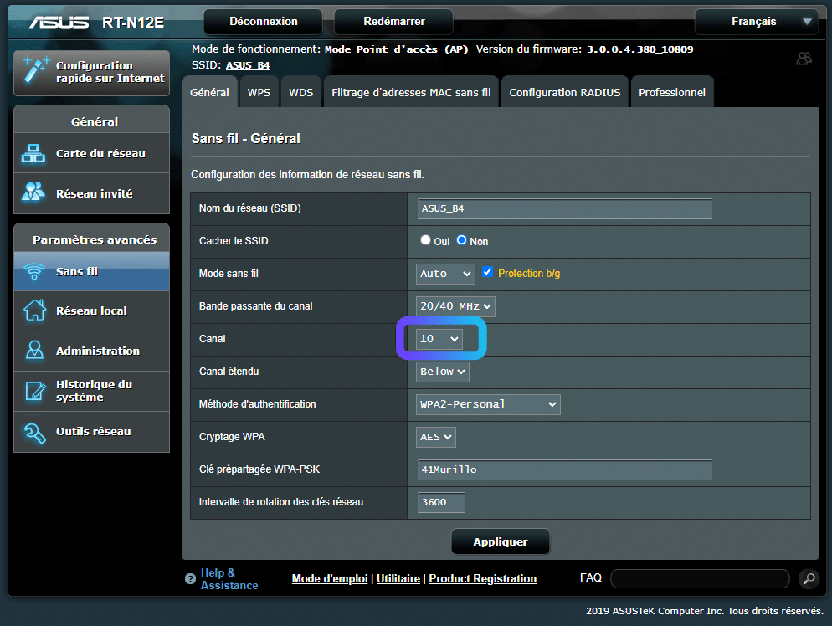Select the Sans fil wireless icon
The height and width of the screenshot is (626, 832).
[x=34, y=272]
